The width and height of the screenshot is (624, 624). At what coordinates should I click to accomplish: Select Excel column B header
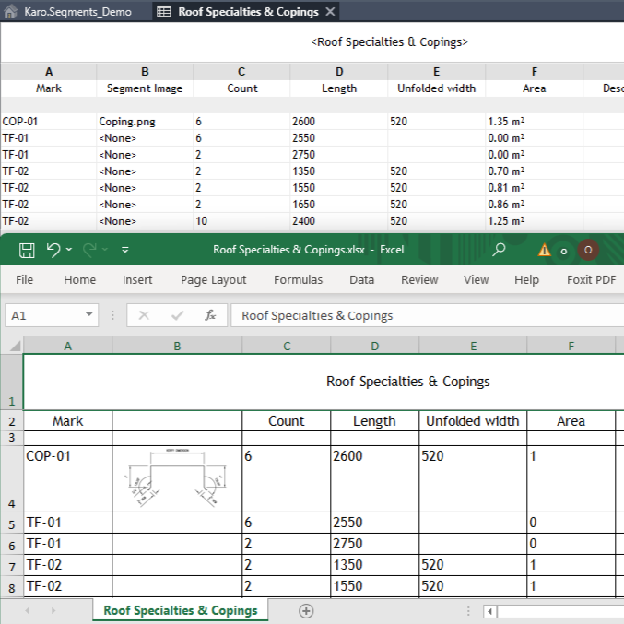coord(177,346)
